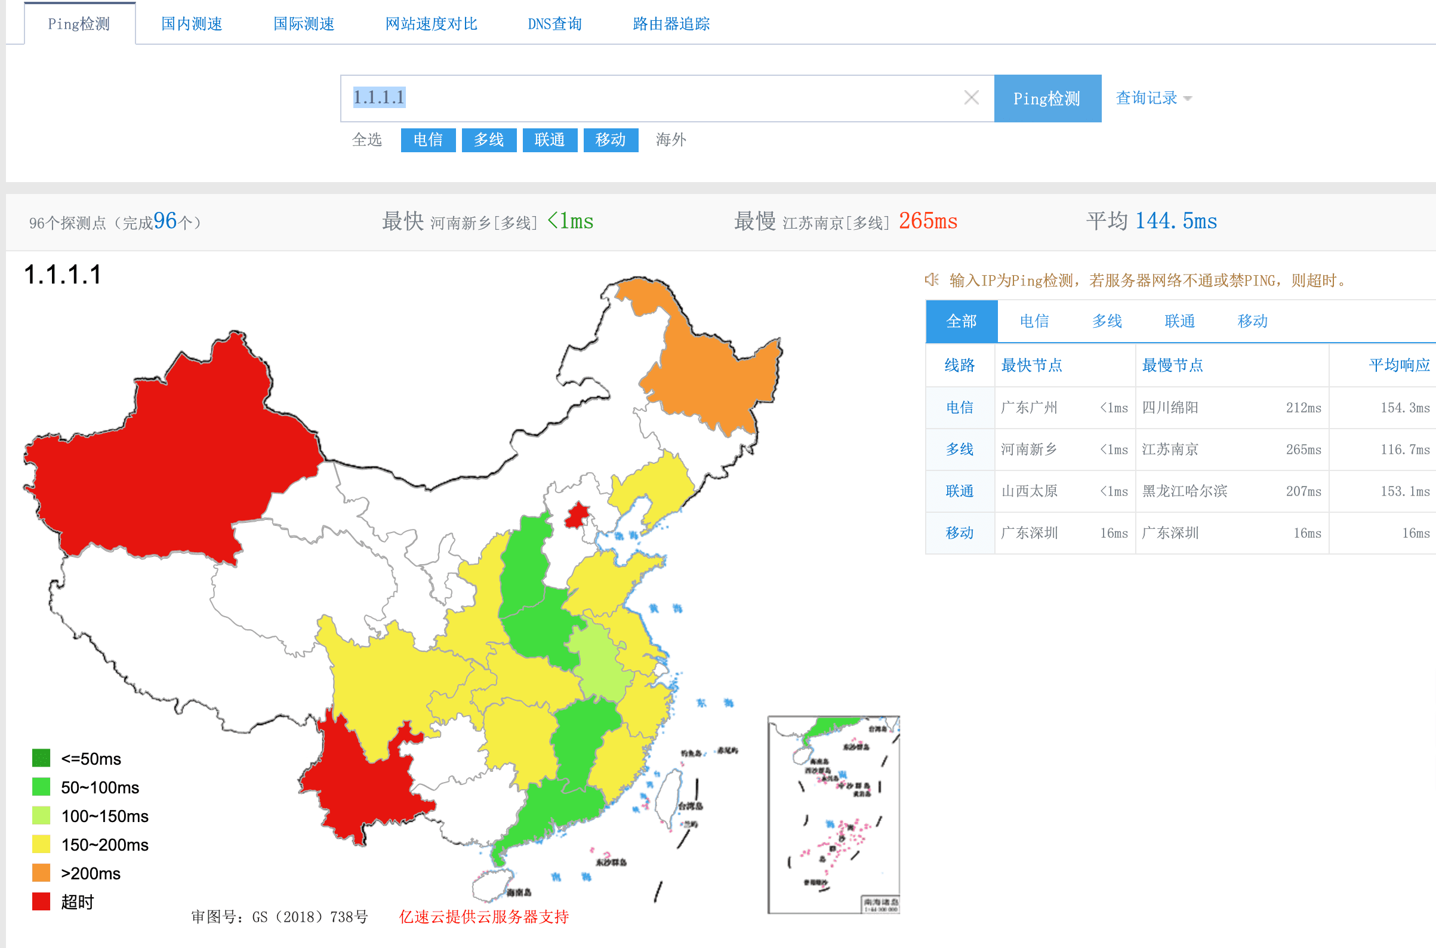Click 移动 row label in table
This screenshot has width=1436, height=948.
tap(960, 533)
